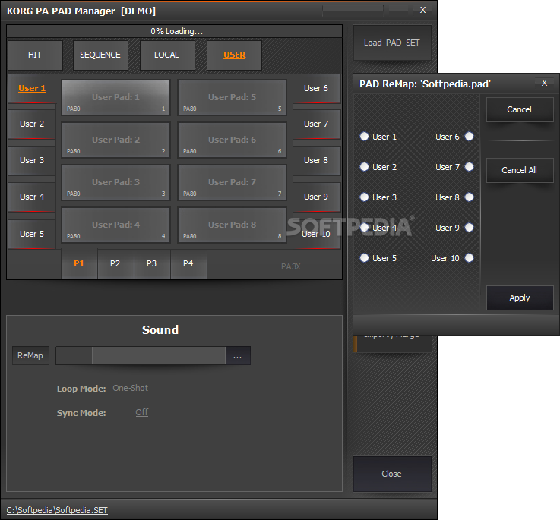
Task: Select User Pad: 4 slot
Action: coord(115,225)
